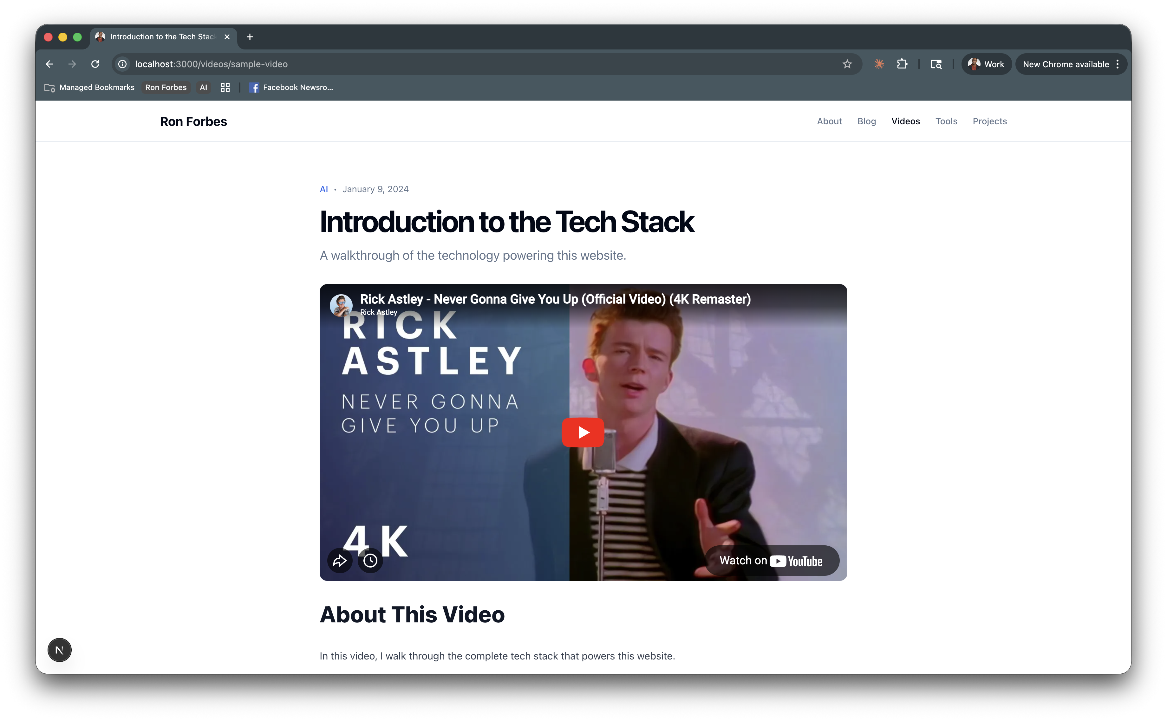Open the Managed Bookmarks folder
Screen dimensions: 1167x721
[x=89, y=87]
